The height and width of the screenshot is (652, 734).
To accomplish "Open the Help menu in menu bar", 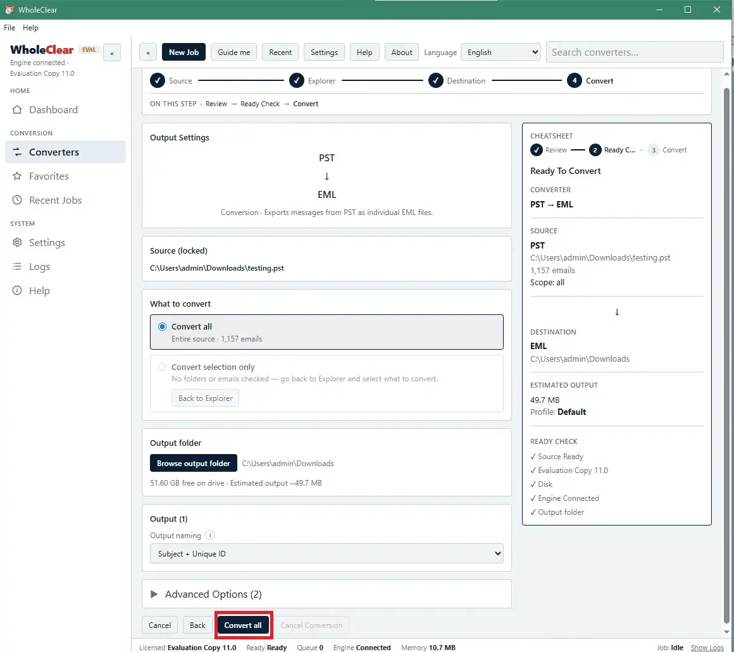I will tap(30, 28).
